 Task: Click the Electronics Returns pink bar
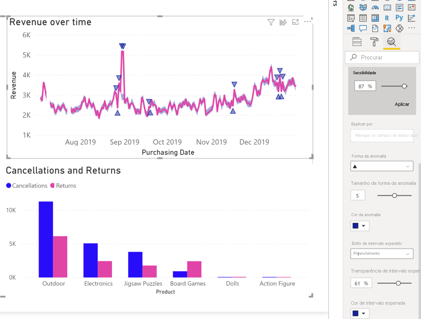[105, 269]
